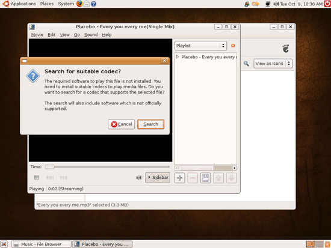Switch to Placebo - Every you taskbar entry
331x248 pixels.
tap(102, 244)
